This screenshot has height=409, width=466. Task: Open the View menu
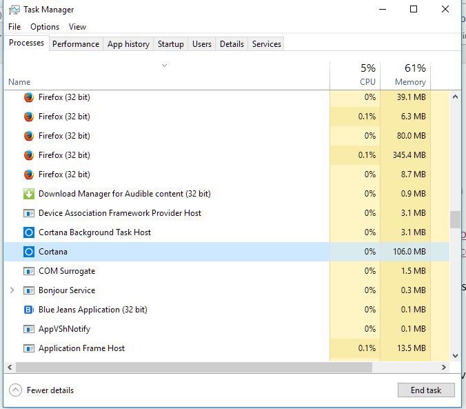pos(77,27)
